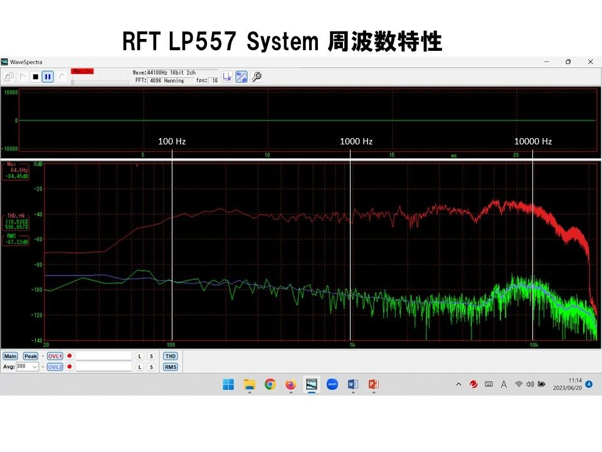Click the greyed-out record circle button

(x=61, y=77)
